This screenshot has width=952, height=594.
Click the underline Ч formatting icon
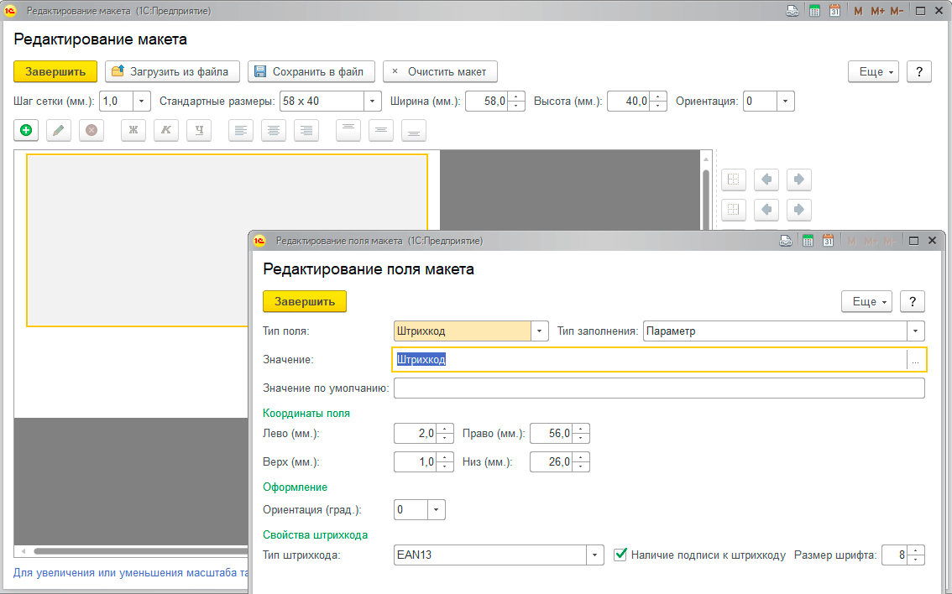coord(199,130)
